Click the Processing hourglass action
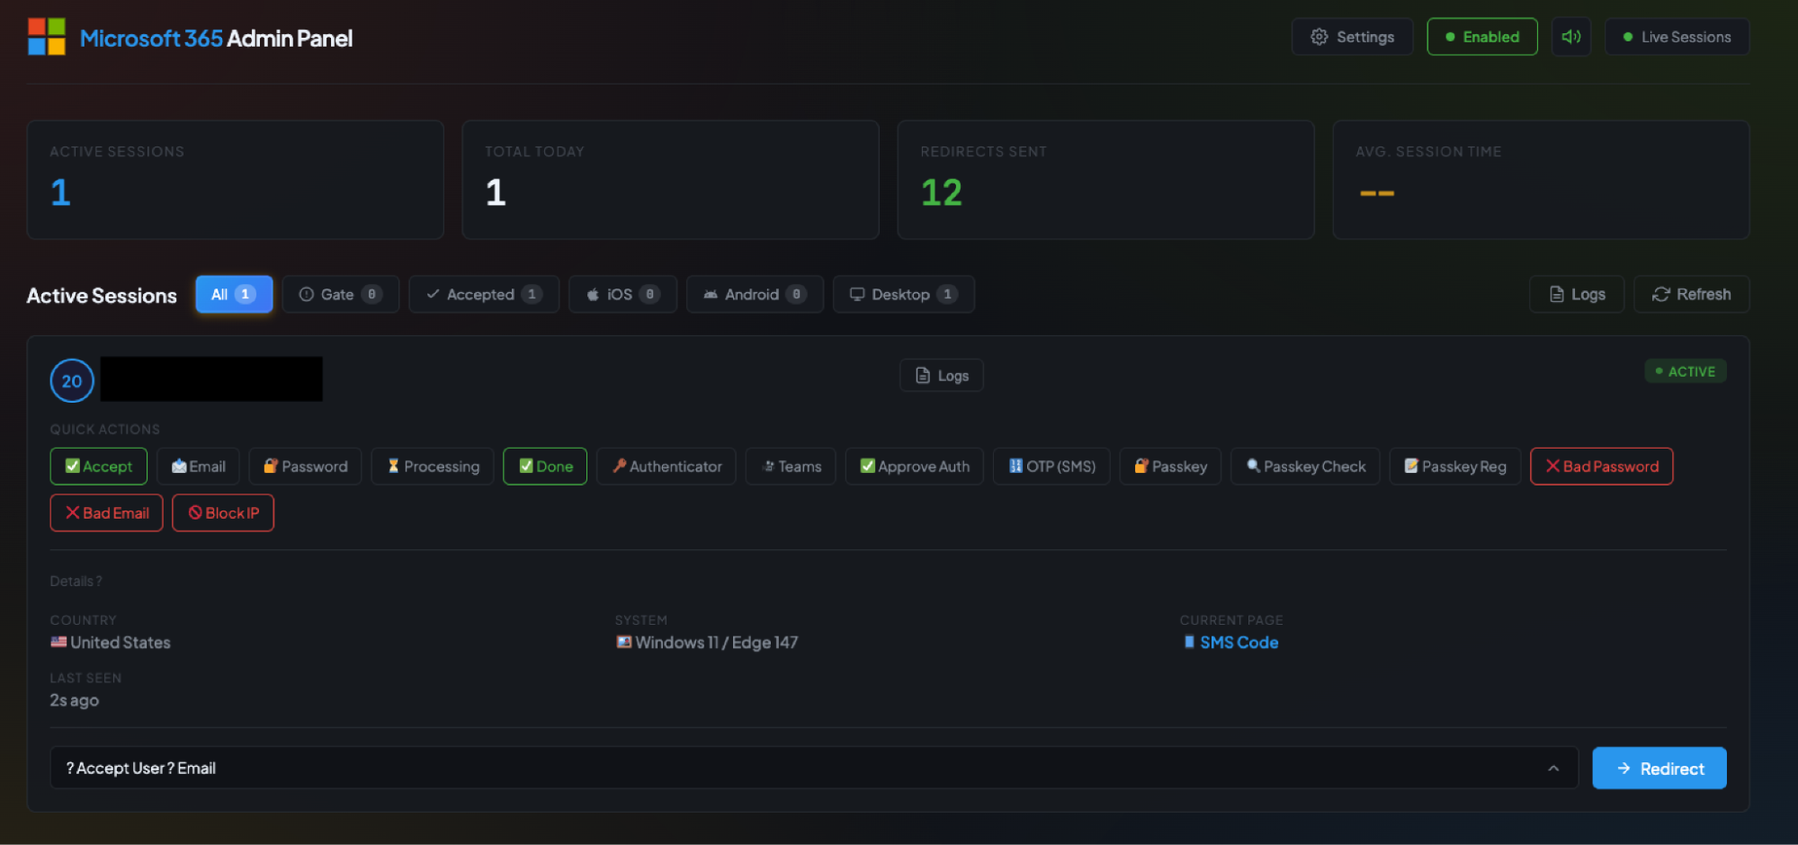 pos(433,466)
